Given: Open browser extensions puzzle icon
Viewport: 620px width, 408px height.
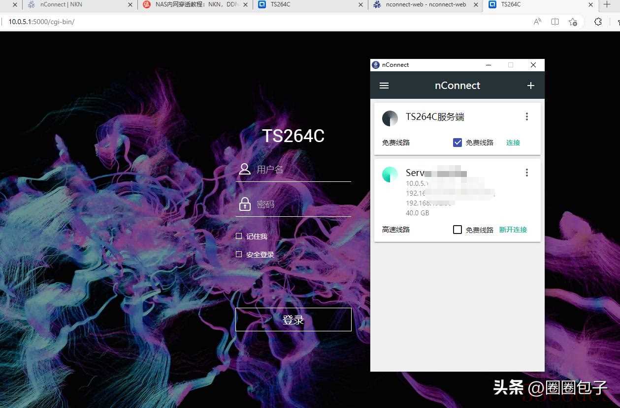Looking at the screenshot, I should pos(598,22).
